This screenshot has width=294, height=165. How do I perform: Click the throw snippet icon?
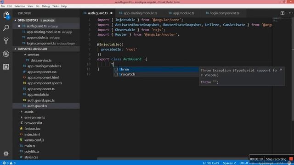click(116, 69)
